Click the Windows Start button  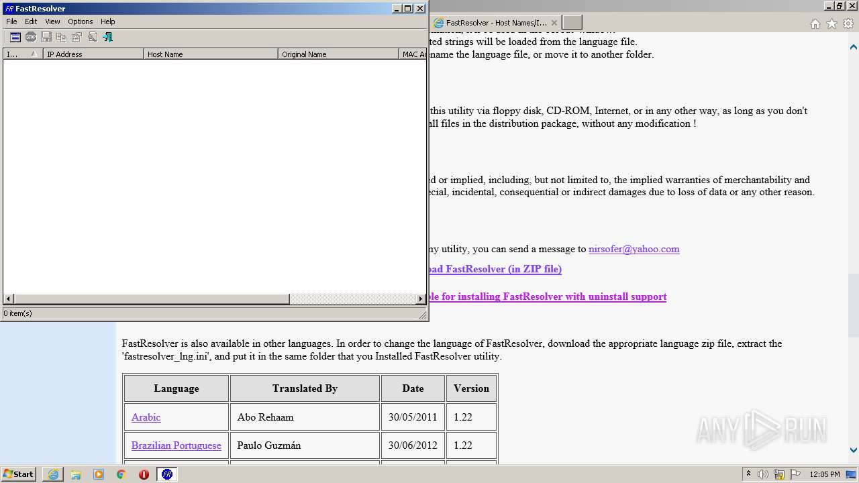(x=19, y=474)
